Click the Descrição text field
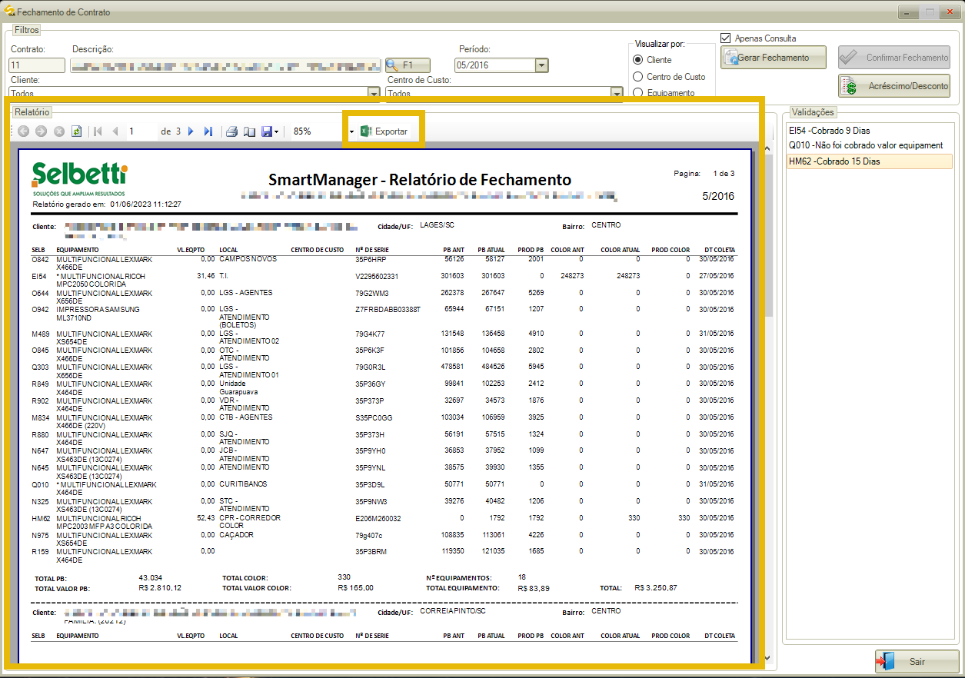This screenshot has width=965, height=678. click(x=225, y=65)
